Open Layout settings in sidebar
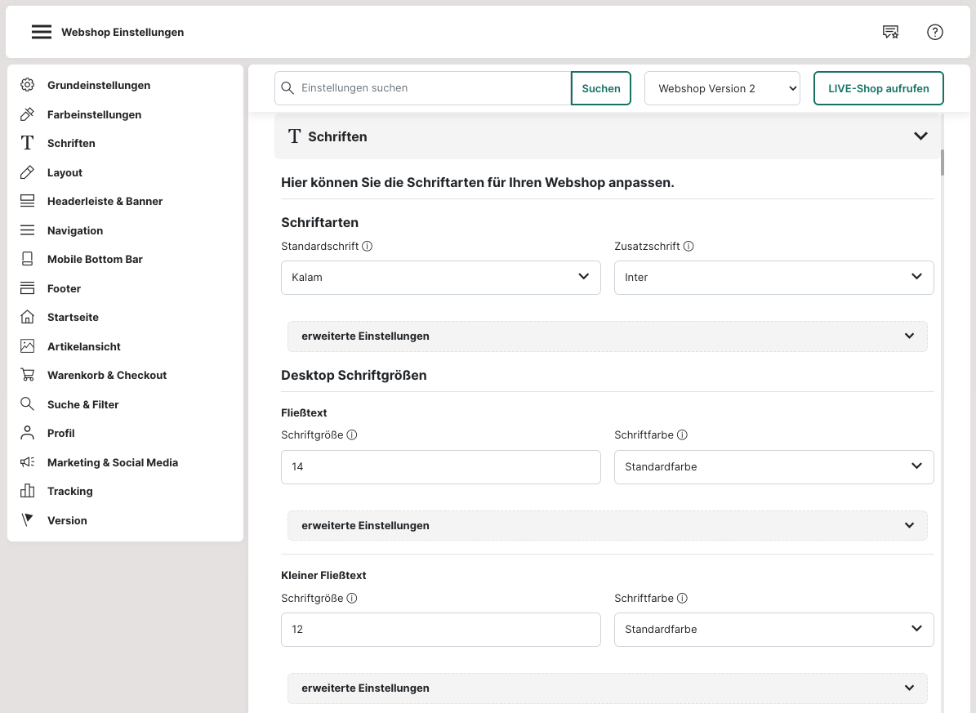The image size is (976, 713). [65, 172]
